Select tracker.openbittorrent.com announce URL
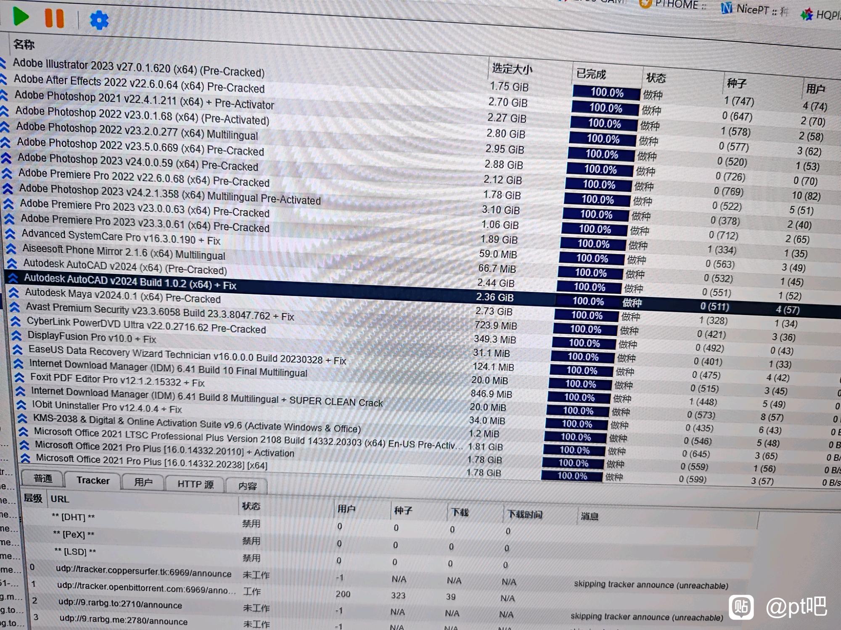 [146, 588]
